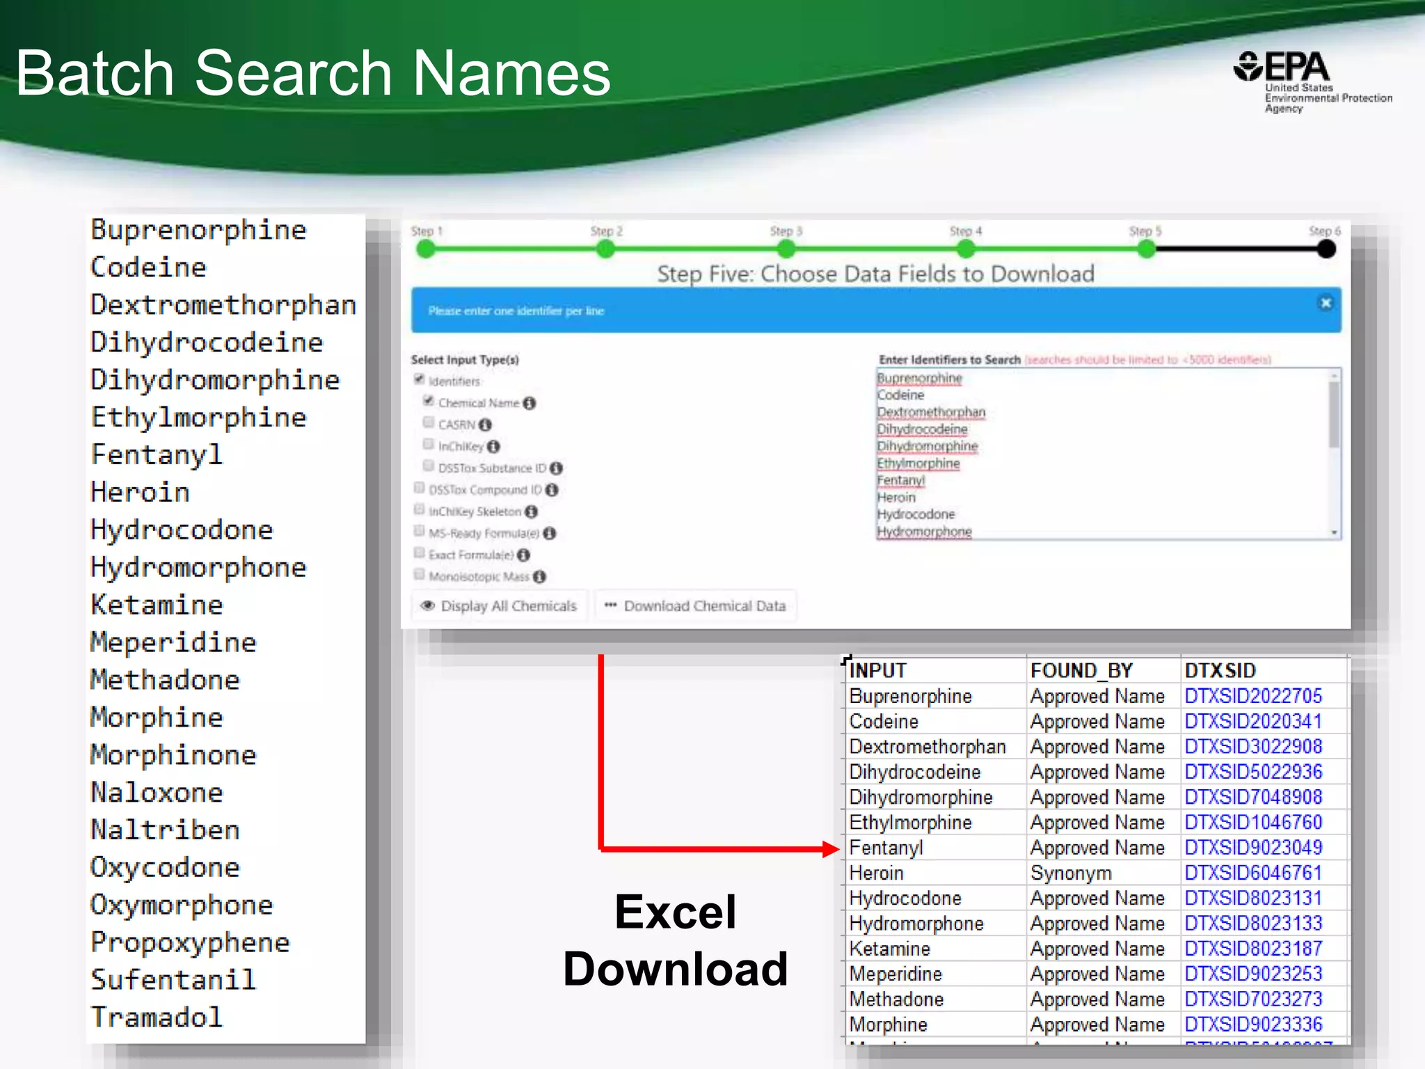Open DTXSID9023049 link for Fentanyl
This screenshot has height=1069, width=1425.
[1253, 848]
